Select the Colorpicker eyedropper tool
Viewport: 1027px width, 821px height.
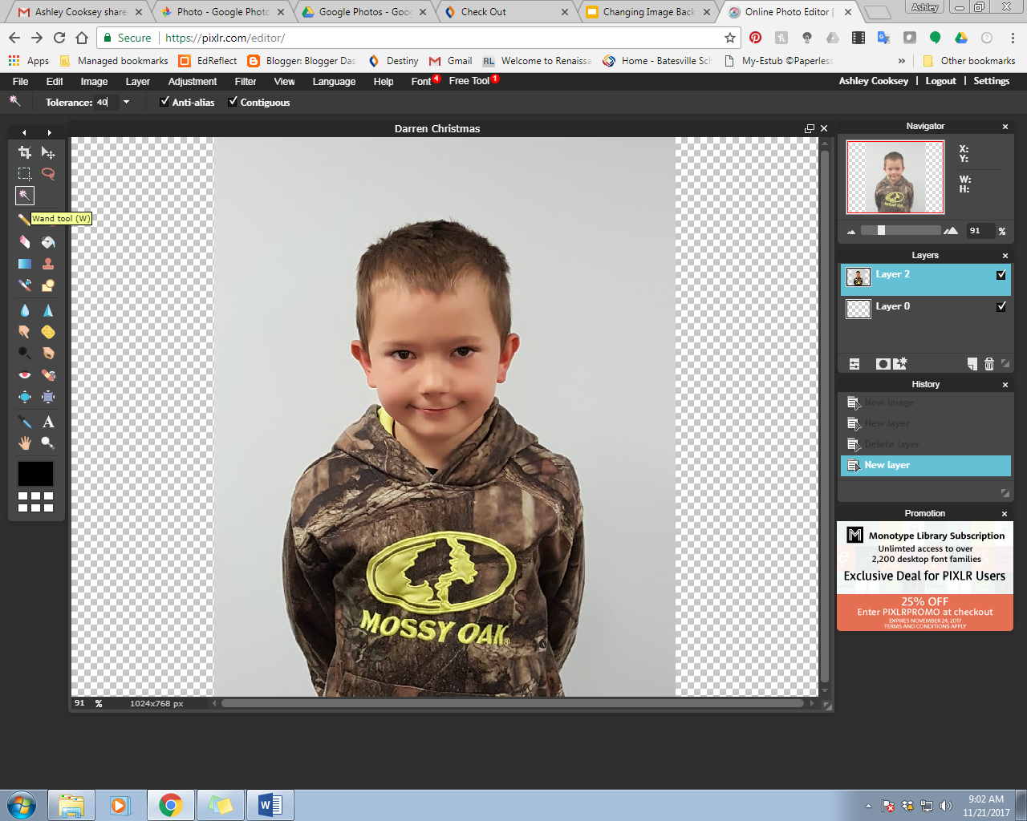tap(25, 422)
